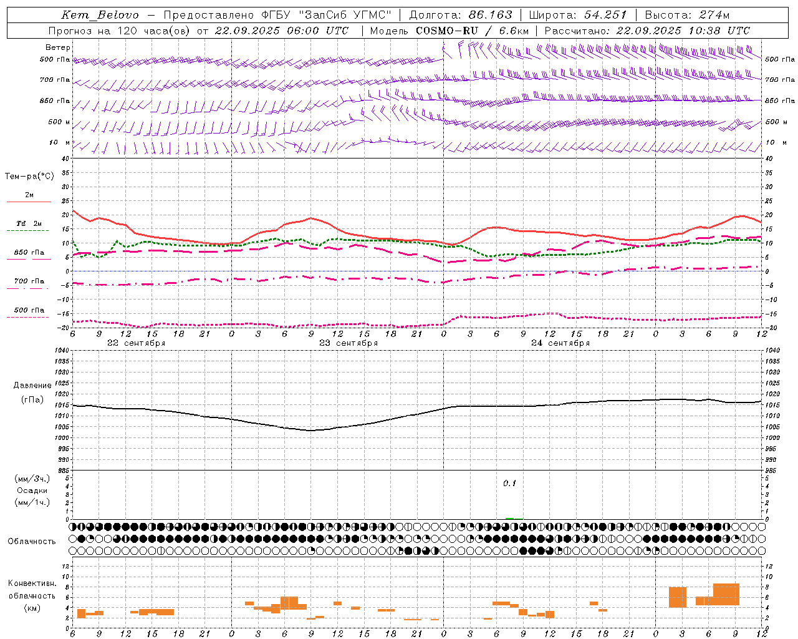Click the red solid legend line under "2м"
This screenshot has height=639, width=798.
(29, 202)
